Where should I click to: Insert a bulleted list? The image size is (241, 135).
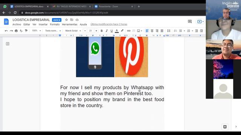(180, 31)
